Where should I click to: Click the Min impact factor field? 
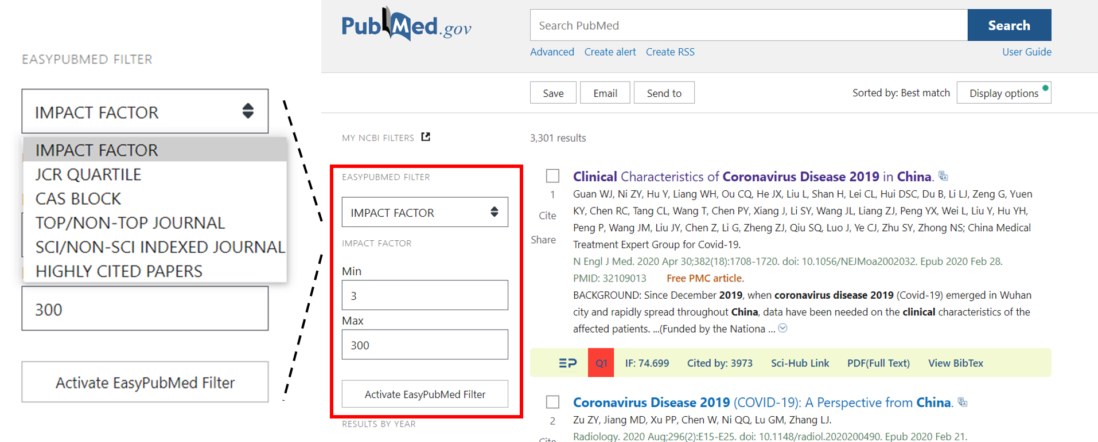[x=425, y=295]
